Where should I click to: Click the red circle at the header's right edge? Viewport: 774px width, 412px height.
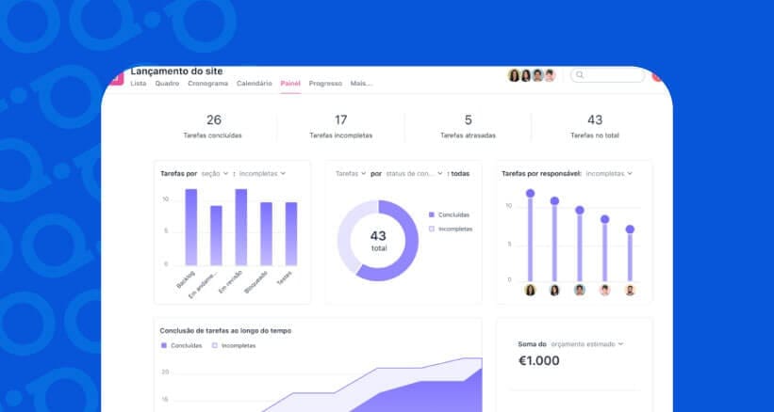[657, 76]
